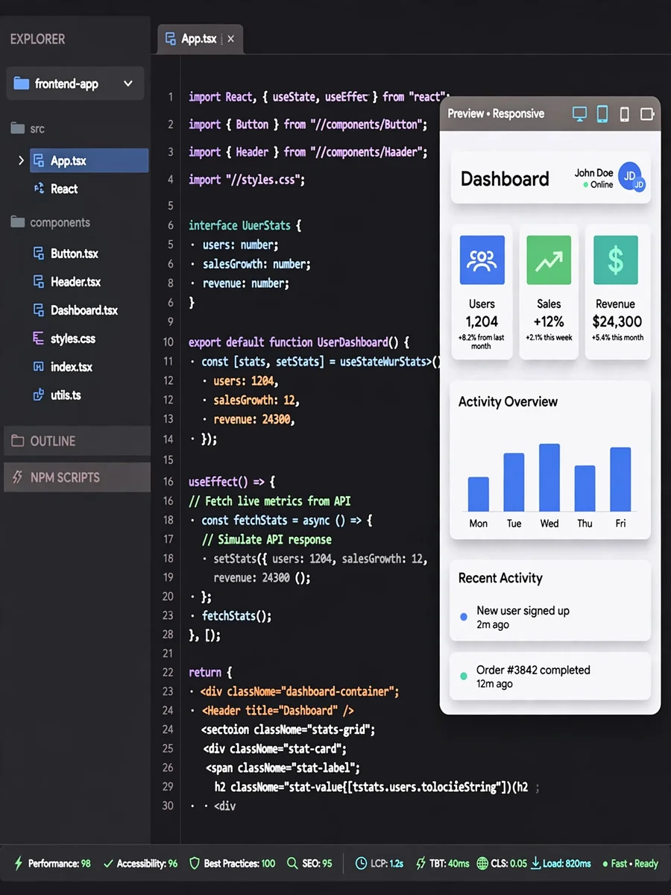This screenshot has height=895, width=671.
Task: Click the Button.tsx file icon
Action: point(39,254)
